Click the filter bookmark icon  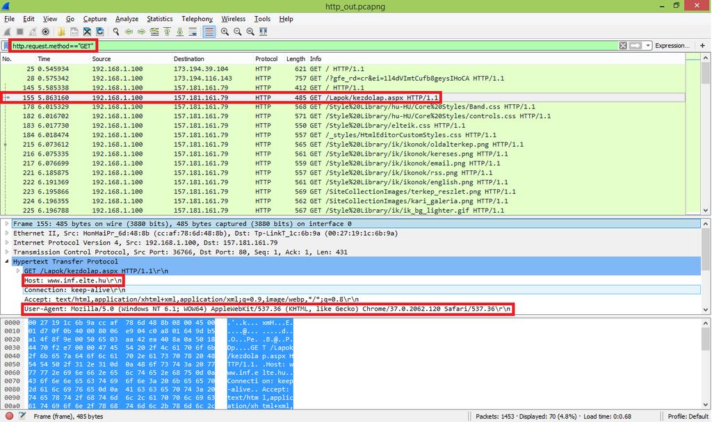(x=6, y=46)
